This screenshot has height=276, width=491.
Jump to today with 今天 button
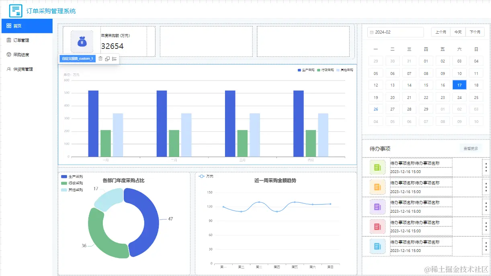pyautogui.click(x=458, y=32)
